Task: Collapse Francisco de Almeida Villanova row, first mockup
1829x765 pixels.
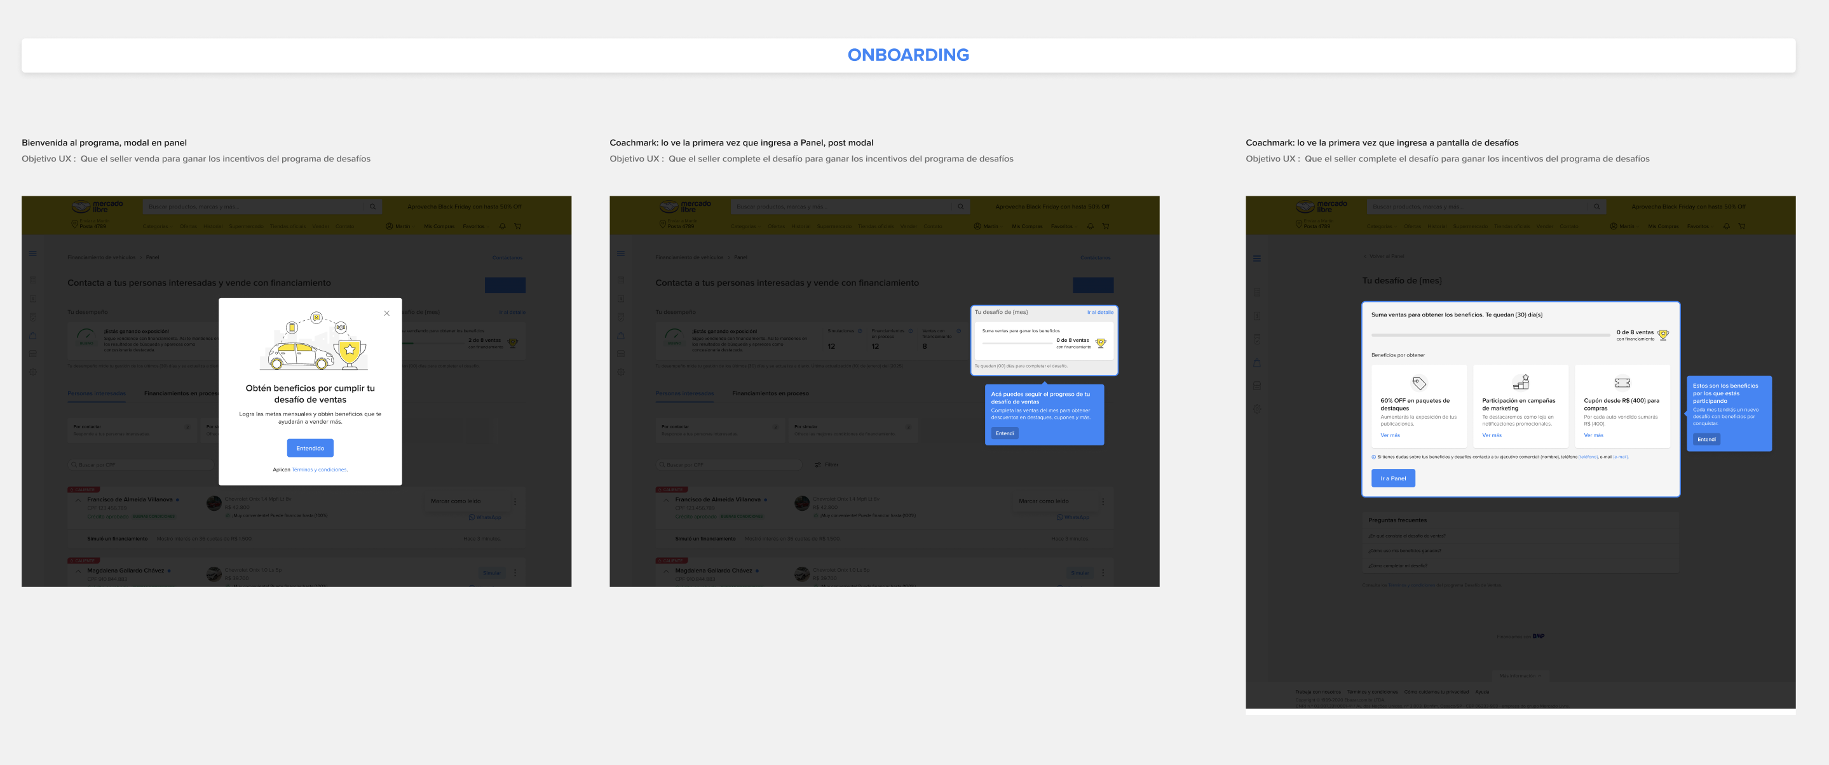Action: coord(78,500)
